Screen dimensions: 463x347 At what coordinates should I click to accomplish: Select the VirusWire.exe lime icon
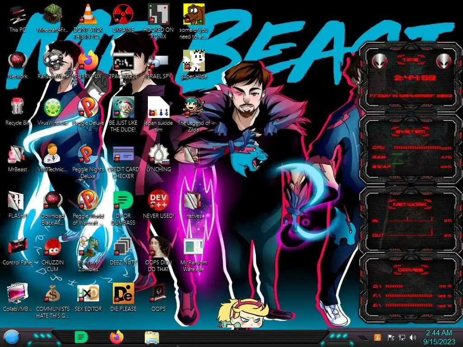[x=52, y=108]
